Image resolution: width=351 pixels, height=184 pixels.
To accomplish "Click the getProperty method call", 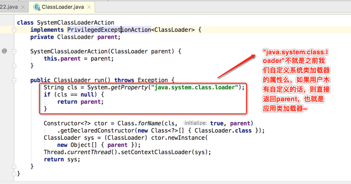I will point(129,87).
